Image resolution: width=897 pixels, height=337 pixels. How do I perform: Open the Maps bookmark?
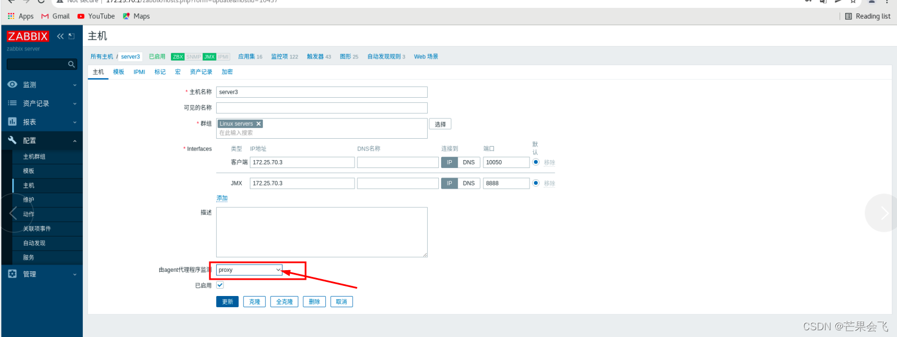tap(136, 16)
